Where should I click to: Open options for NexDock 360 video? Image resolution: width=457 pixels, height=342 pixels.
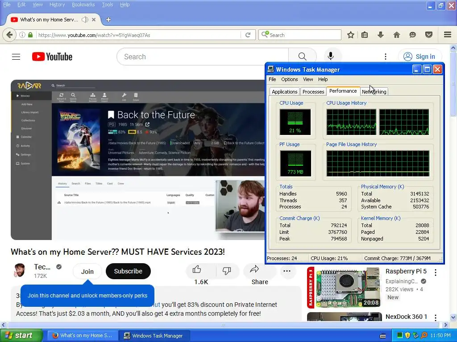(x=436, y=317)
